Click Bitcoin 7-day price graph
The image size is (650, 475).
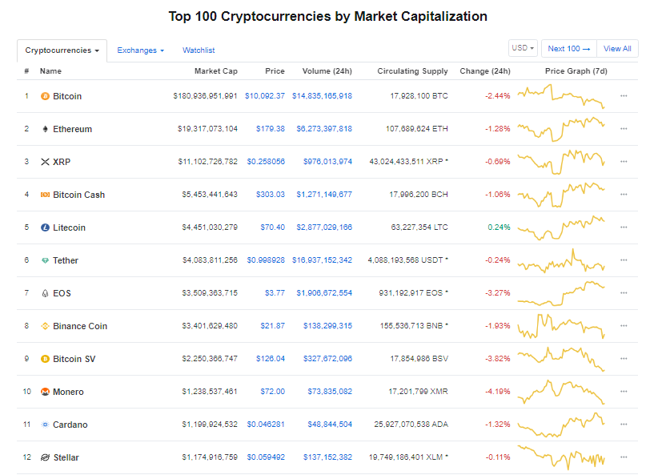(x=561, y=96)
